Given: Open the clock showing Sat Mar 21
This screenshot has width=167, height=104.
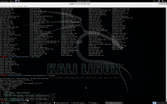Looking at the screenshot, I should [83, 1].
